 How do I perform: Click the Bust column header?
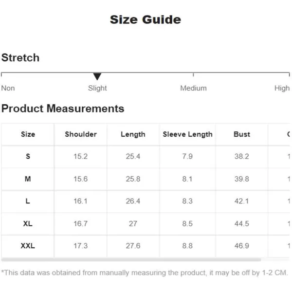click(x=242, y=134)
